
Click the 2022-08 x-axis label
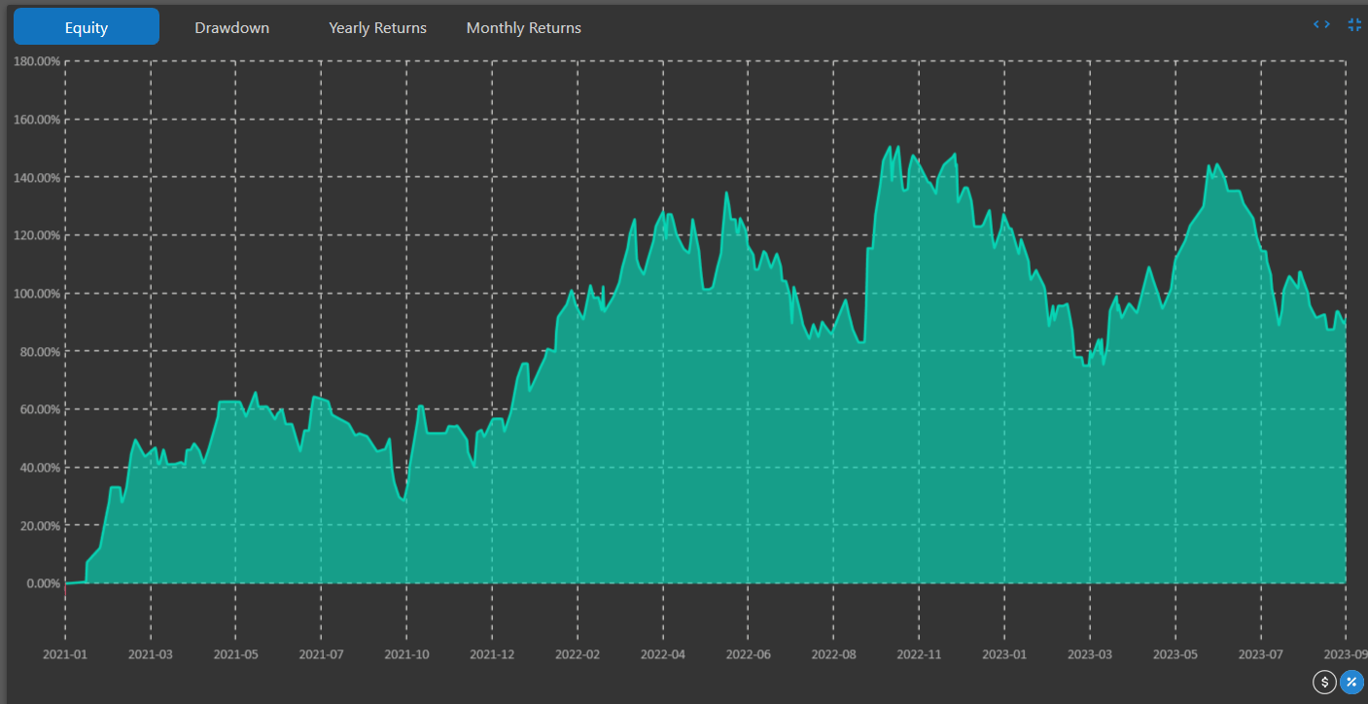coord(834,654)
